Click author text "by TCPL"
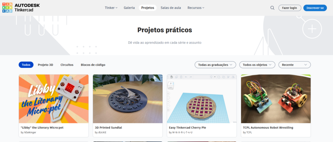Viewport: 333px width, 142px height. (247, 133)
